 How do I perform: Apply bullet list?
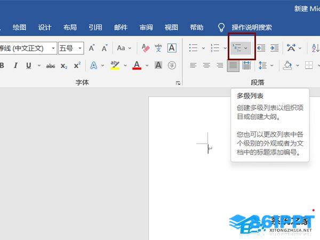tap(193, 48)
